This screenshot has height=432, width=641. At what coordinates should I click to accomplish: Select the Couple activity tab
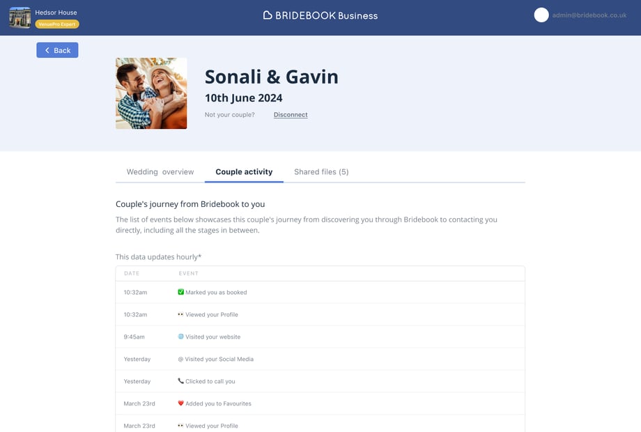[244, 172]
